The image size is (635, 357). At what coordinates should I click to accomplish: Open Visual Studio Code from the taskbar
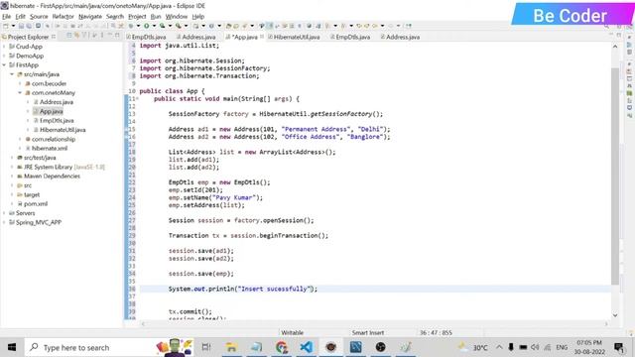307,347
